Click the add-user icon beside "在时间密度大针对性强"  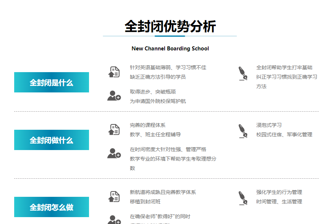point(114,153)
